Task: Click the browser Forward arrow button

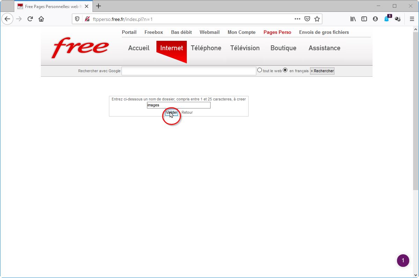Action: click(19, 19)
